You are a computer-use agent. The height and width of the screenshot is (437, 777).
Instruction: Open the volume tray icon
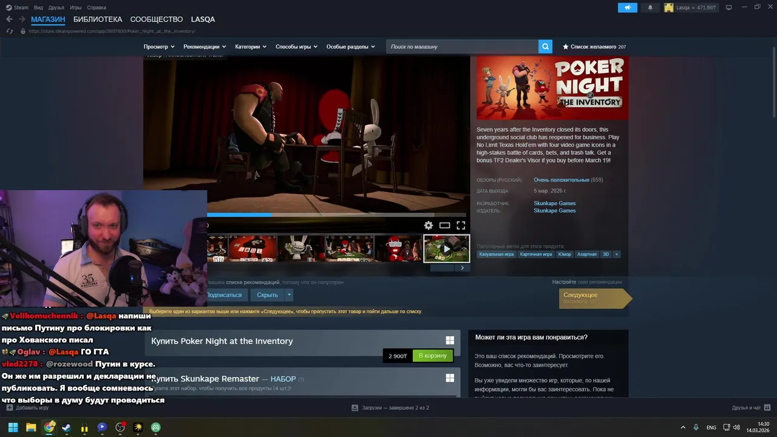click(x=736, y=427)
